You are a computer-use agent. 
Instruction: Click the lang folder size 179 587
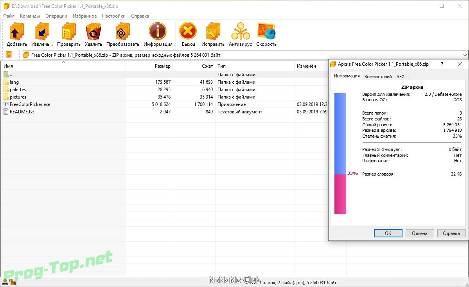163,82
